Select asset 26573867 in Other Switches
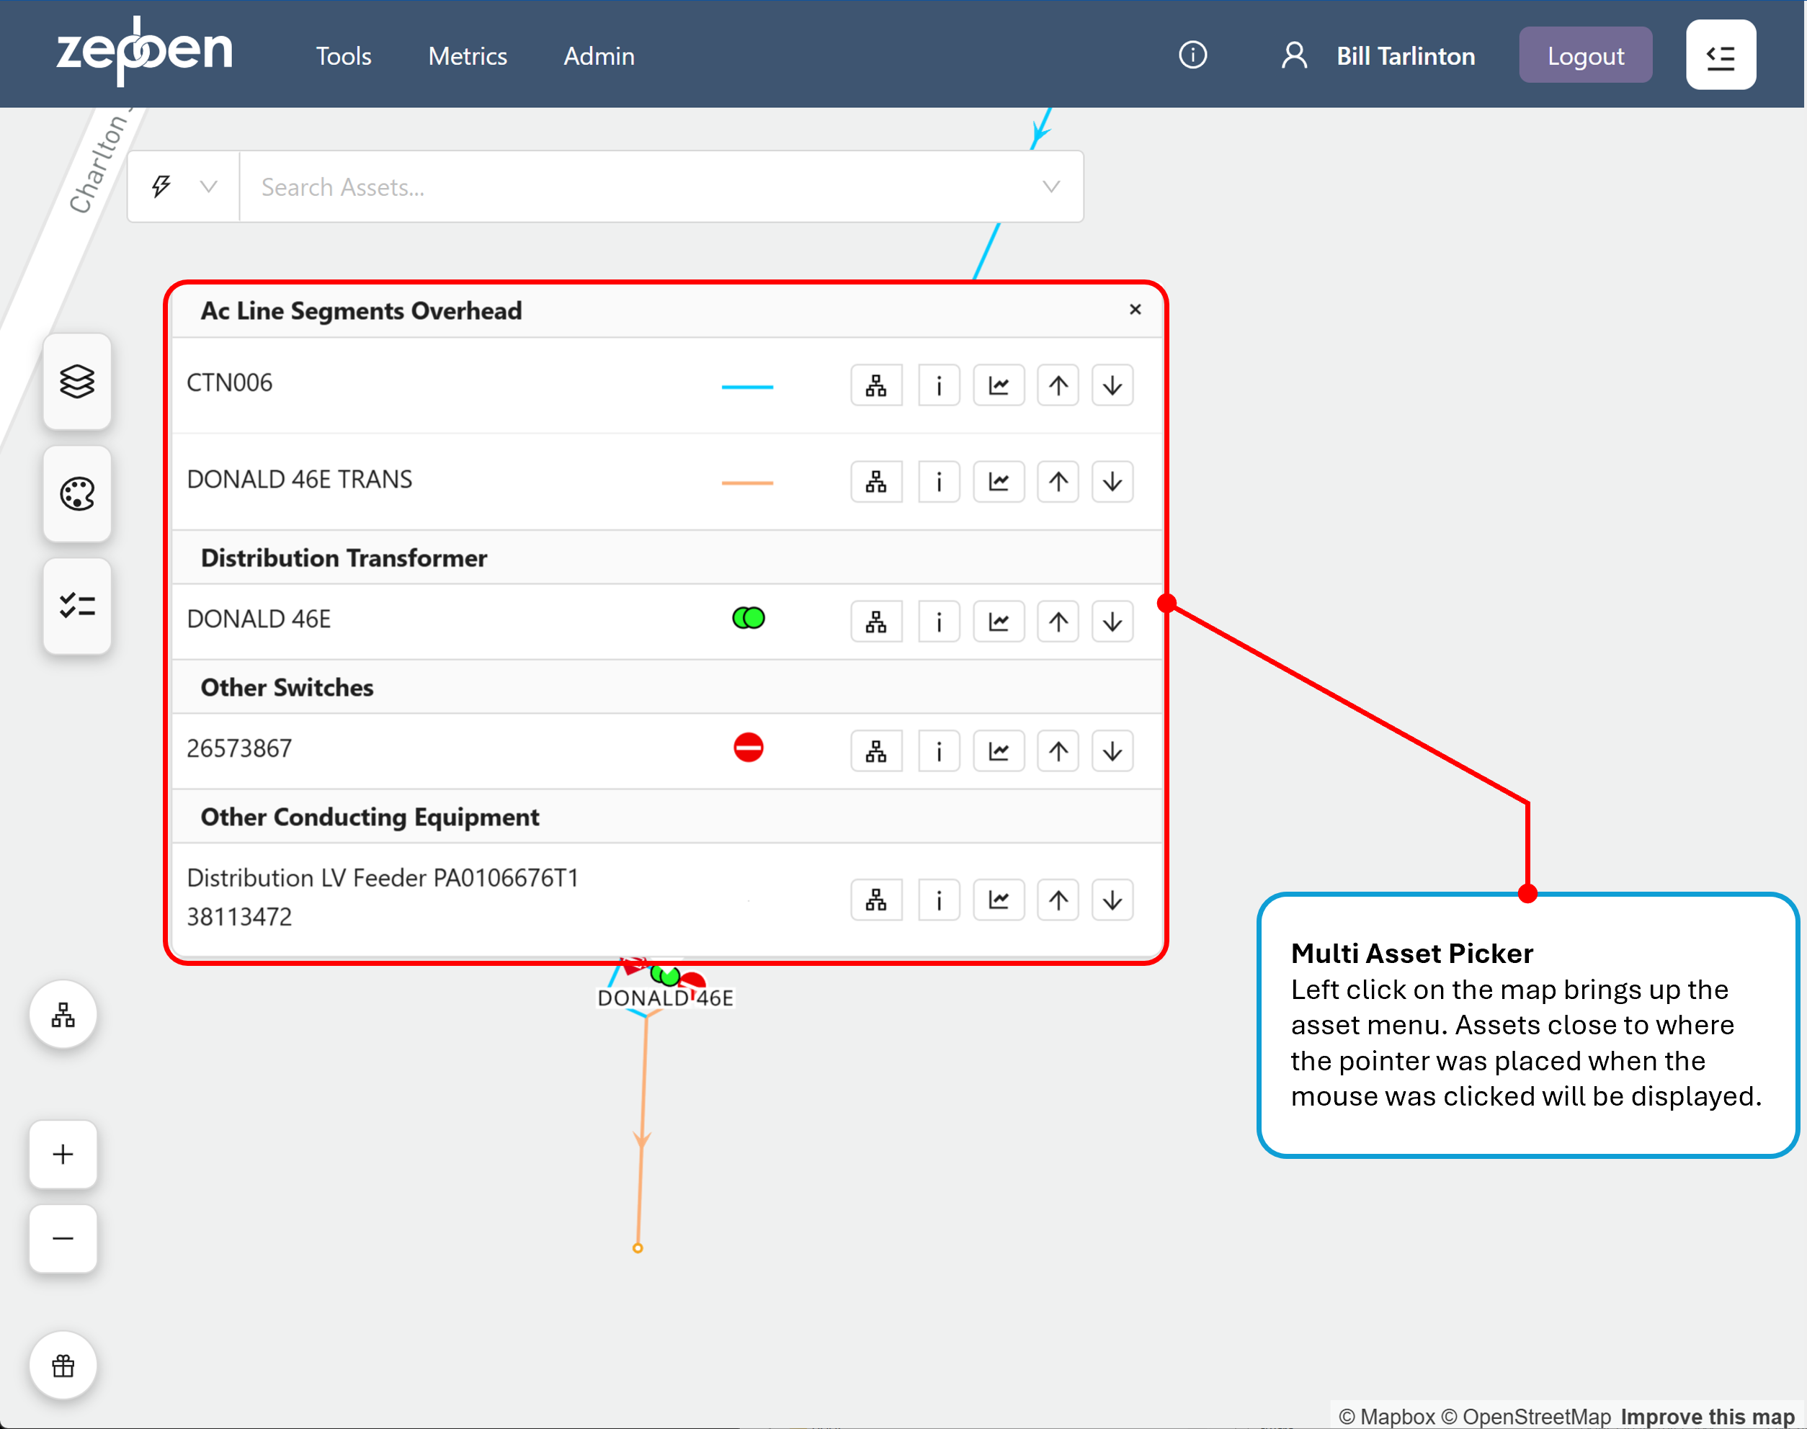1807x1429 pixels. point(239,749)
